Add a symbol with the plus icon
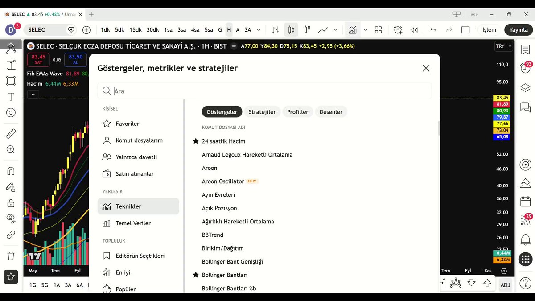This screenshot has height=301, width=535. point(86,30)
